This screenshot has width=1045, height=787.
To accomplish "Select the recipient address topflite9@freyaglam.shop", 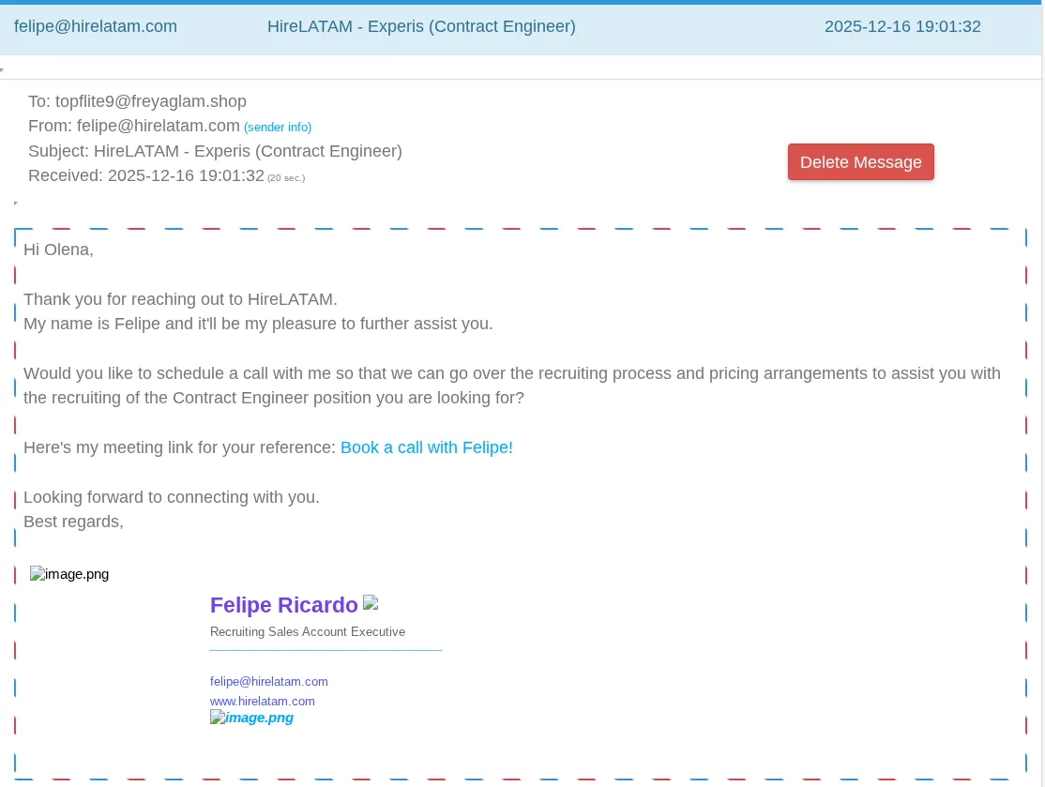I will pos(151,101).
